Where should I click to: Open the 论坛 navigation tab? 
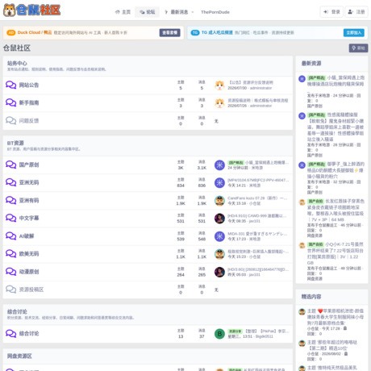point(147,12)
